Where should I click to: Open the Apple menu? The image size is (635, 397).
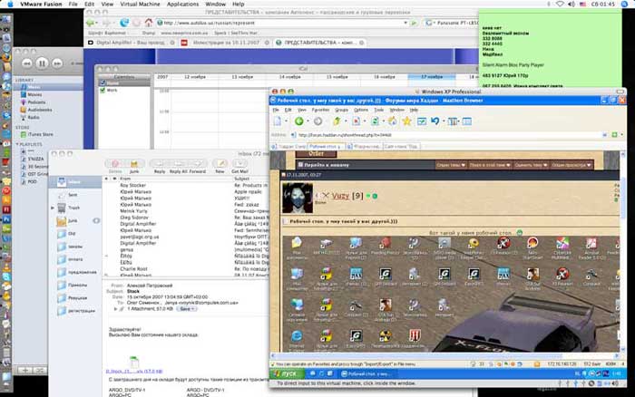coord(10,4)
